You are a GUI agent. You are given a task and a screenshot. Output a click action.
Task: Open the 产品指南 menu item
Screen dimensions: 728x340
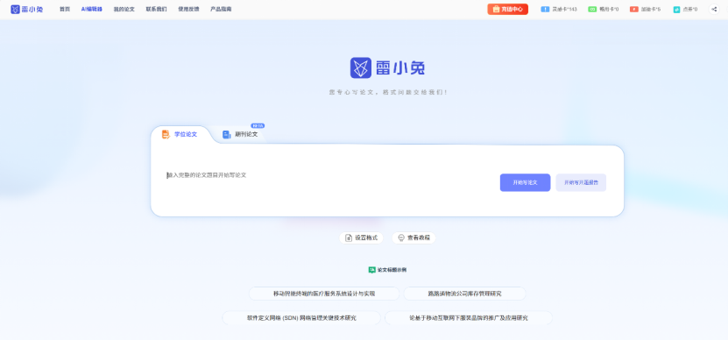[221, 10]
